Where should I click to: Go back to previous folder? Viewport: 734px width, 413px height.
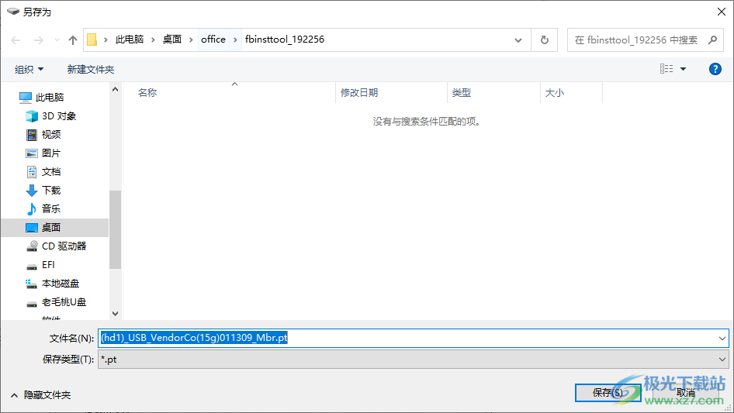click(16, 40)
